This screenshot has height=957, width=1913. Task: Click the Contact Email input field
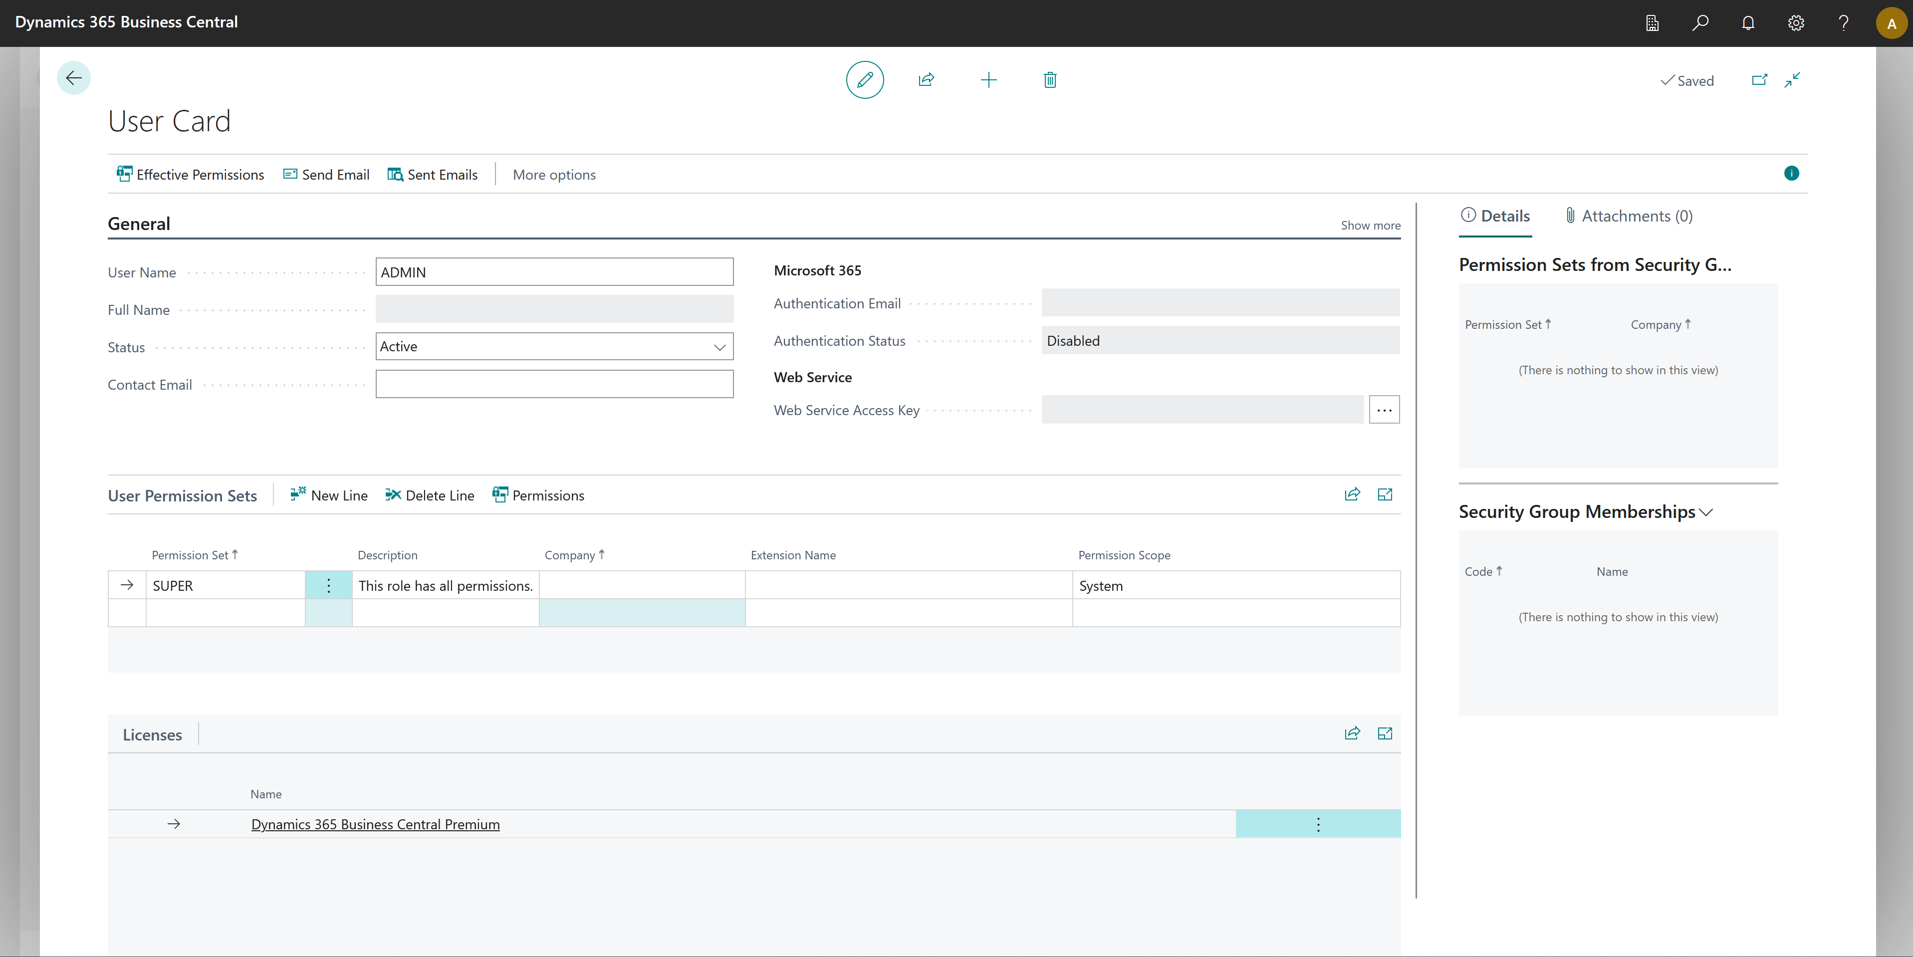tap(554, 384)
